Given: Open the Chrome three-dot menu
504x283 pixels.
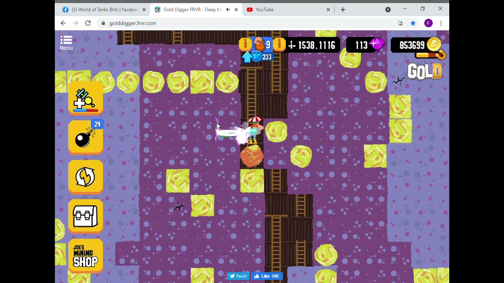Looking at the screenshot, I should click(x=441, y=23).
